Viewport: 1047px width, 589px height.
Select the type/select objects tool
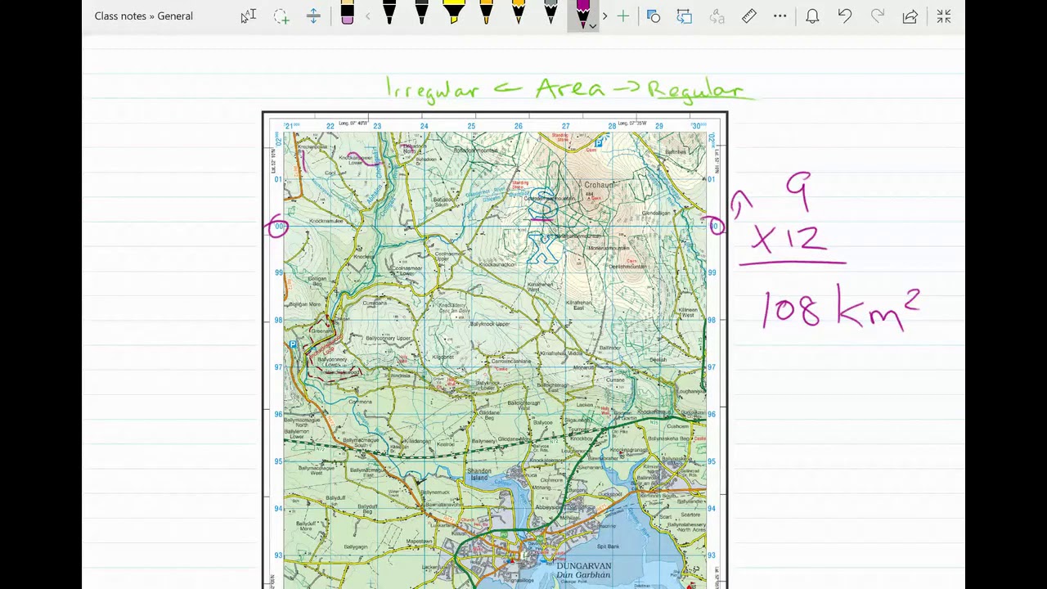coord(249,16)
